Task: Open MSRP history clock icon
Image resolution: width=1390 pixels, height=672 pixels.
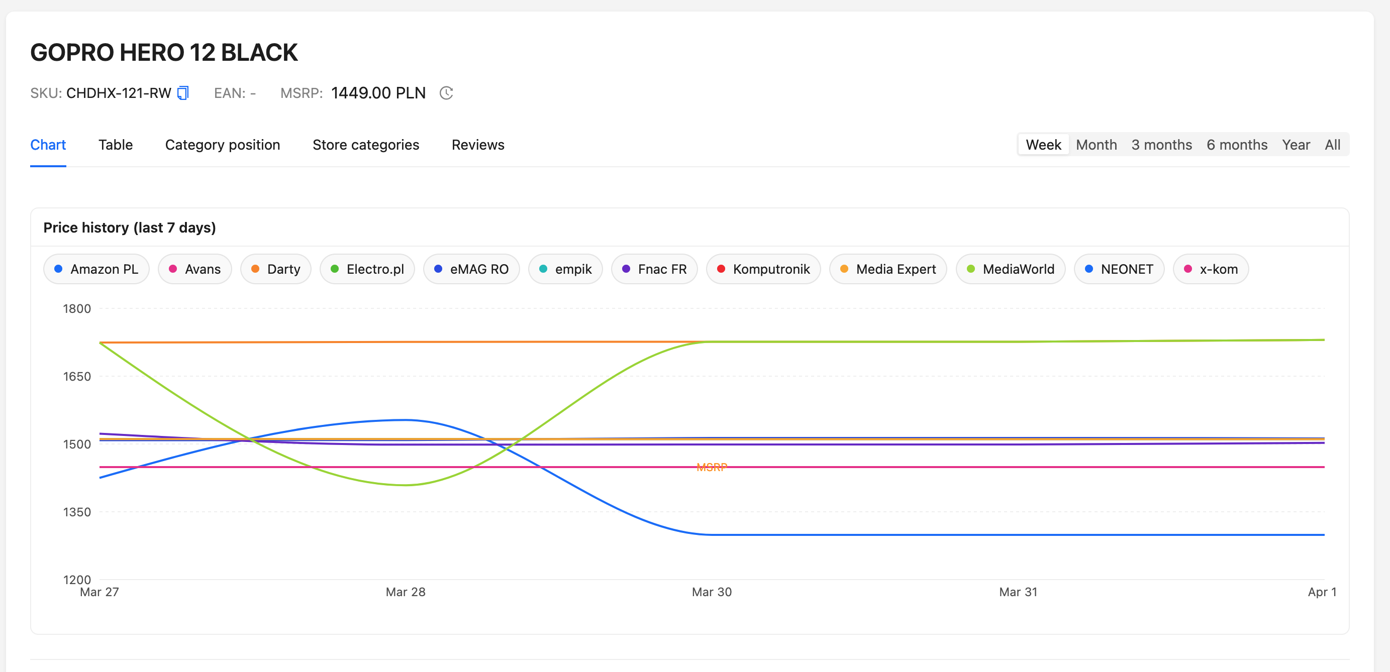Action: (x=446, y=93)
